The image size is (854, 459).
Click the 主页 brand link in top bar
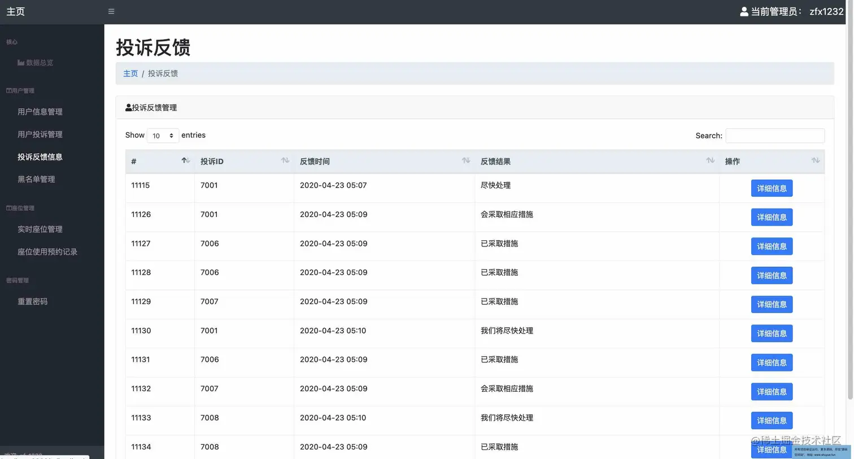point(16,11)
